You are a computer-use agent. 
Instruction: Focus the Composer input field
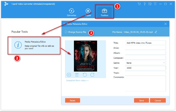click(145, 58)
